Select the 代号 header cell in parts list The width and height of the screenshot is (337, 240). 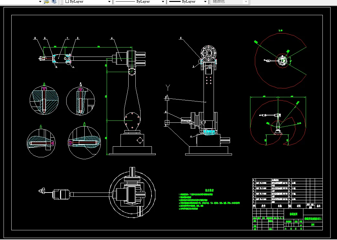(x=264, y=206)
